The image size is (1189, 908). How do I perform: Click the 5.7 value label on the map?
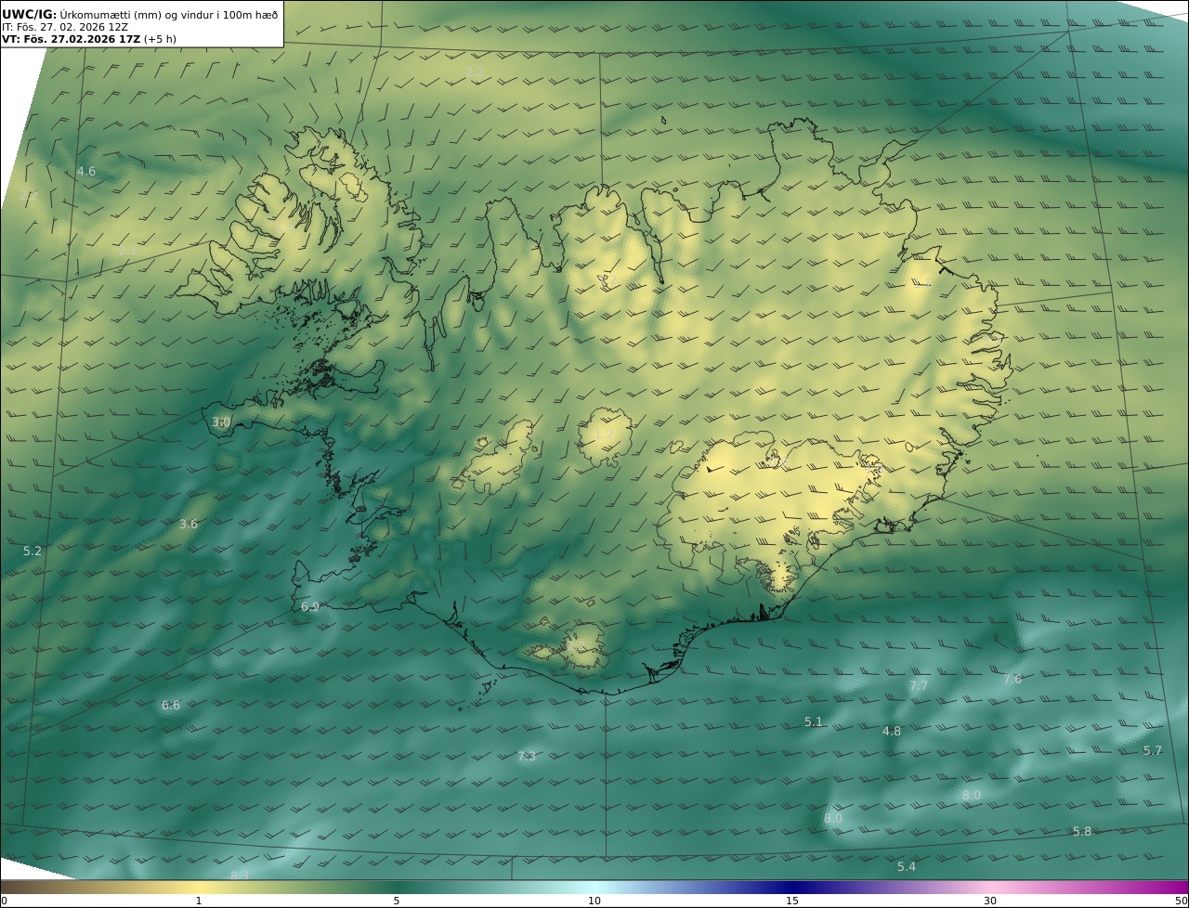click(1153, 751)
